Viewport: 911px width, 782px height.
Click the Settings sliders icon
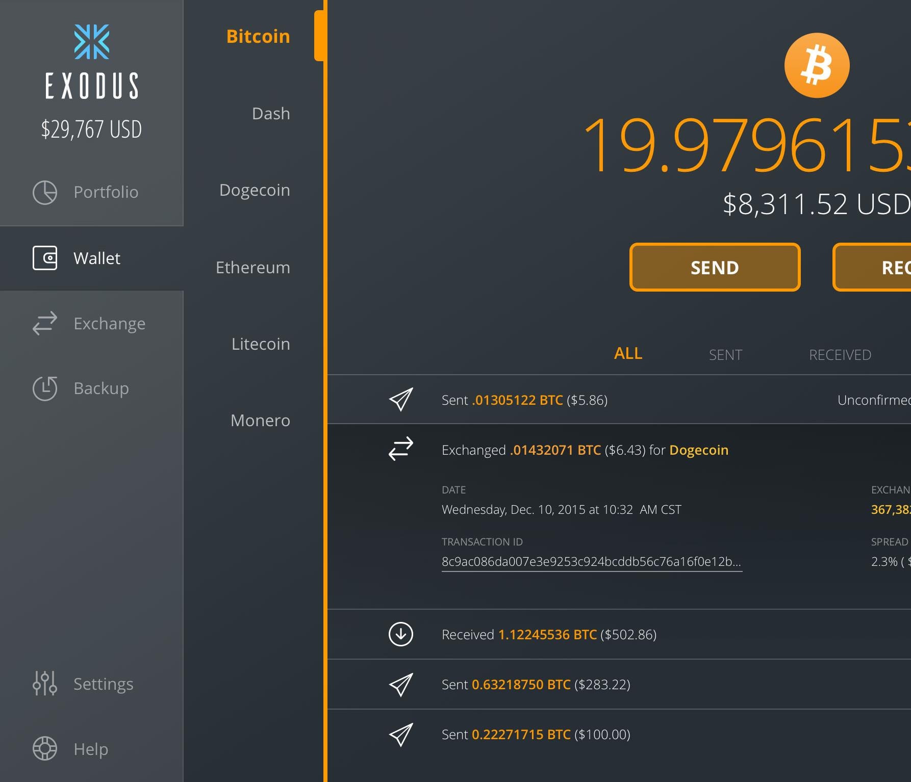point(45,683)
